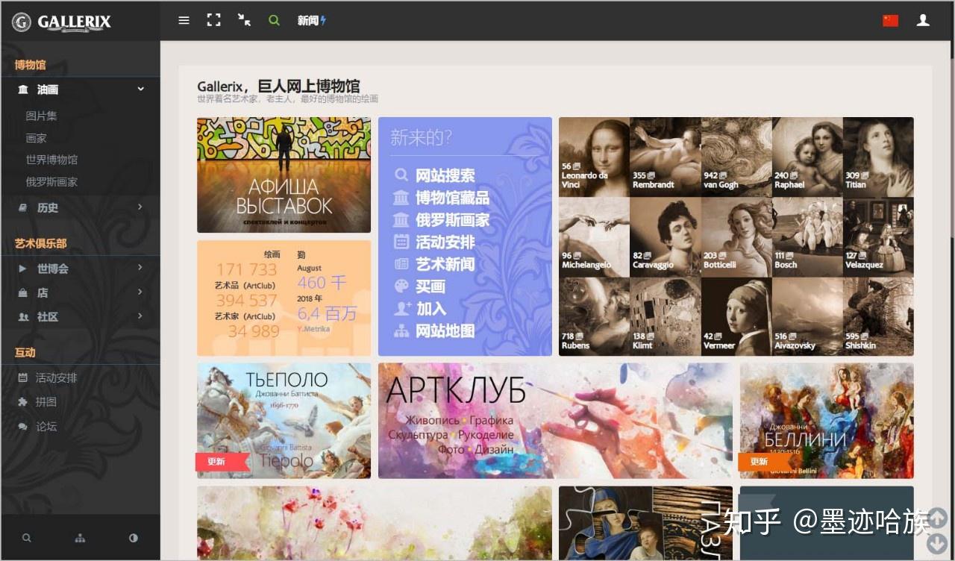The image size is (955, 561).
Task: Open the Vermeer artist thumbnail
Action: coord(736,317)
